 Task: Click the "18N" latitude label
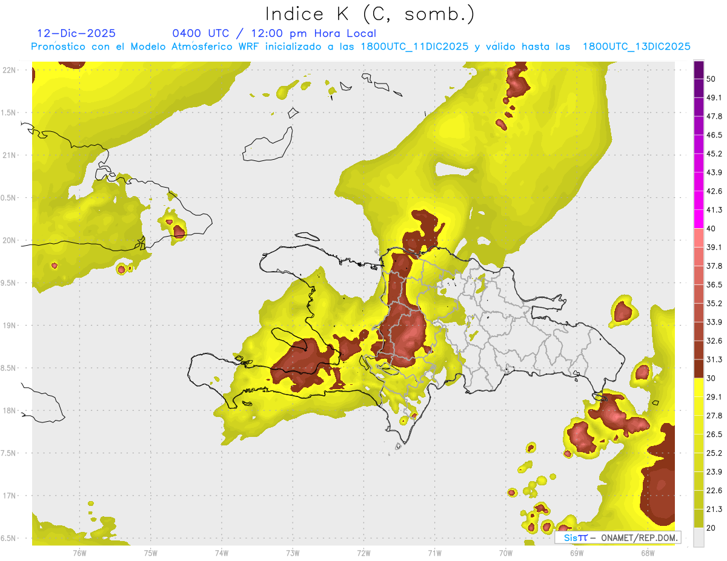click(10, 410)
